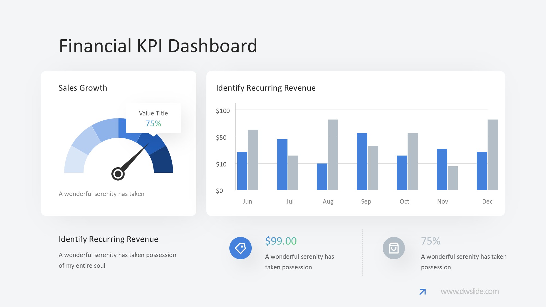Click the gauge needle center hub
The width and height of the screenshot is (546, 307).
(x=118, y=174)
